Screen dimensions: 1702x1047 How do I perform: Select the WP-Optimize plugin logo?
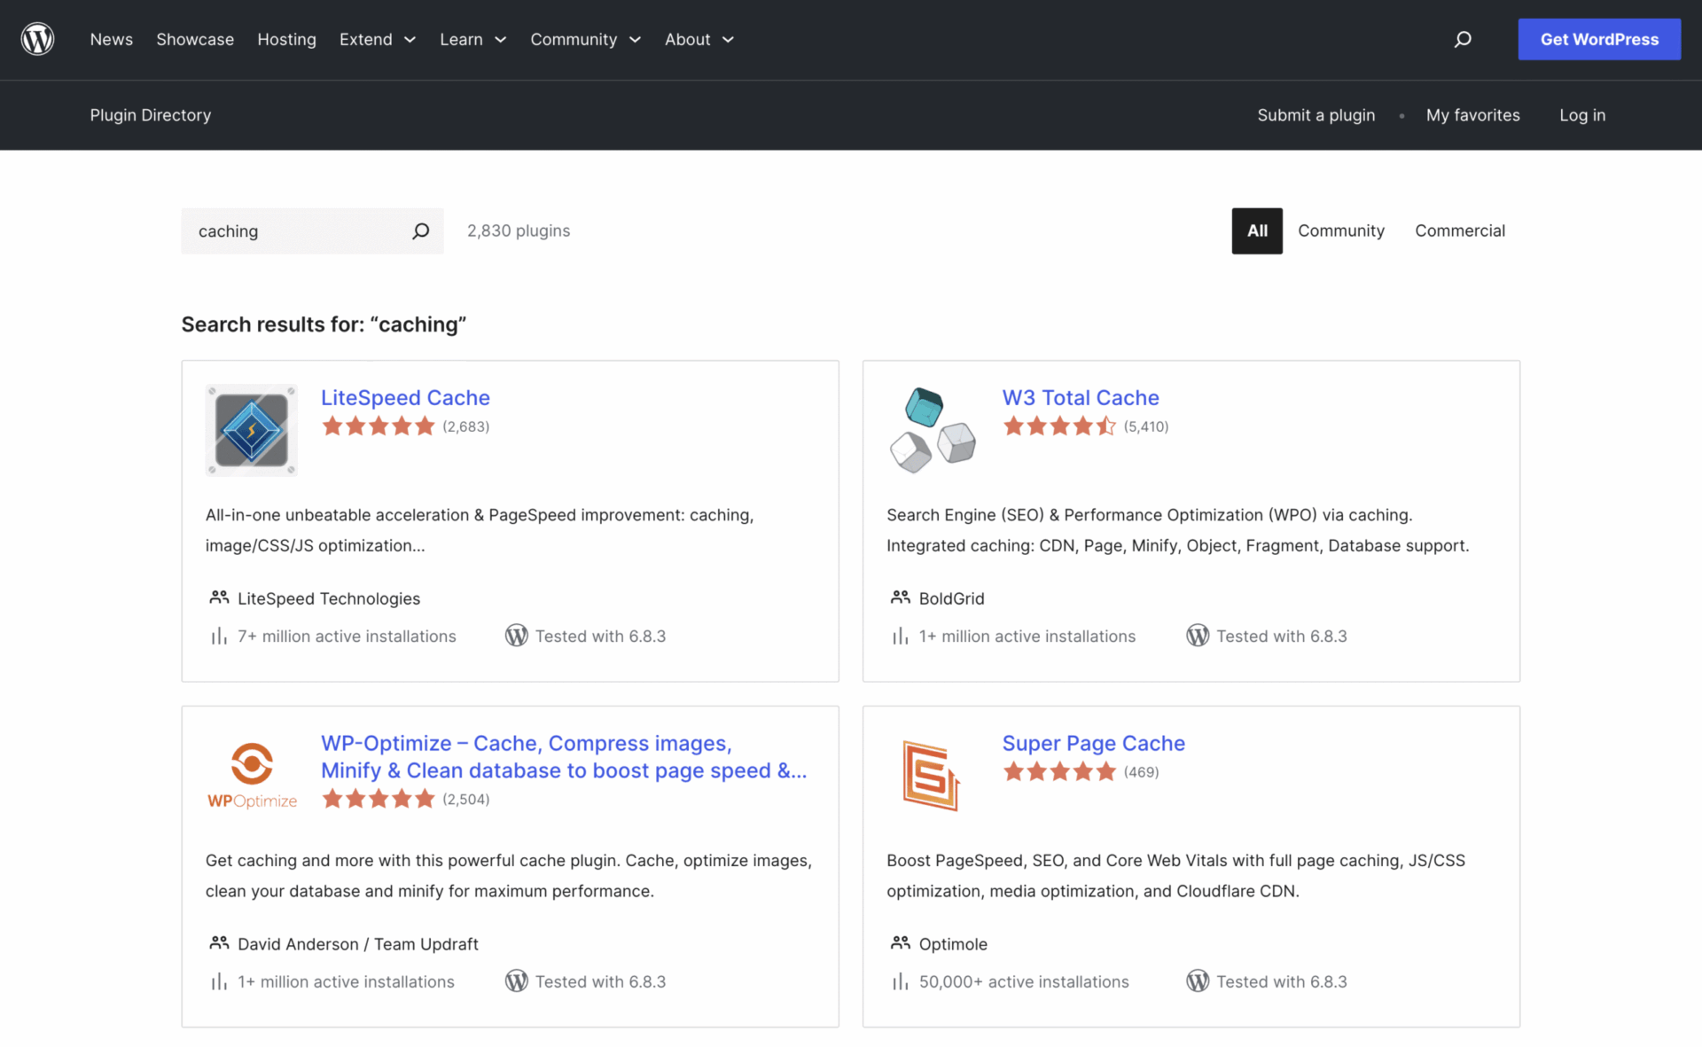251,773
